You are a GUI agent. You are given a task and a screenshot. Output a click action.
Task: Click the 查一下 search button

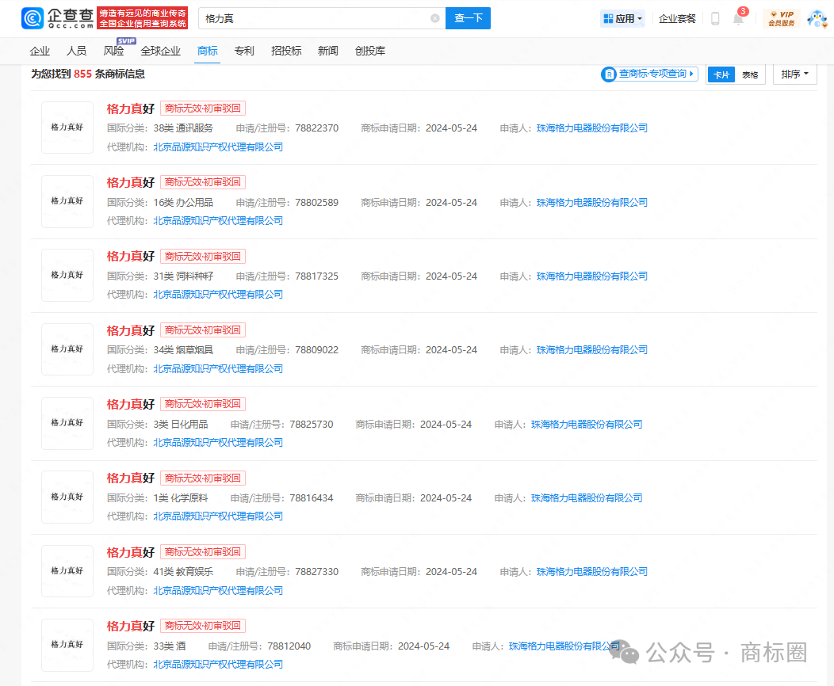(x=468, y=18)
